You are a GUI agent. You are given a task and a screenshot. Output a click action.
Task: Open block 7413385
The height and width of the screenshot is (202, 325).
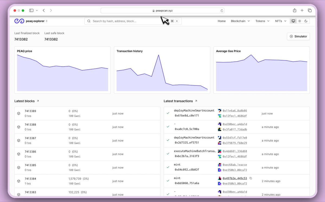pyautogui.click(x=30, y=165)
